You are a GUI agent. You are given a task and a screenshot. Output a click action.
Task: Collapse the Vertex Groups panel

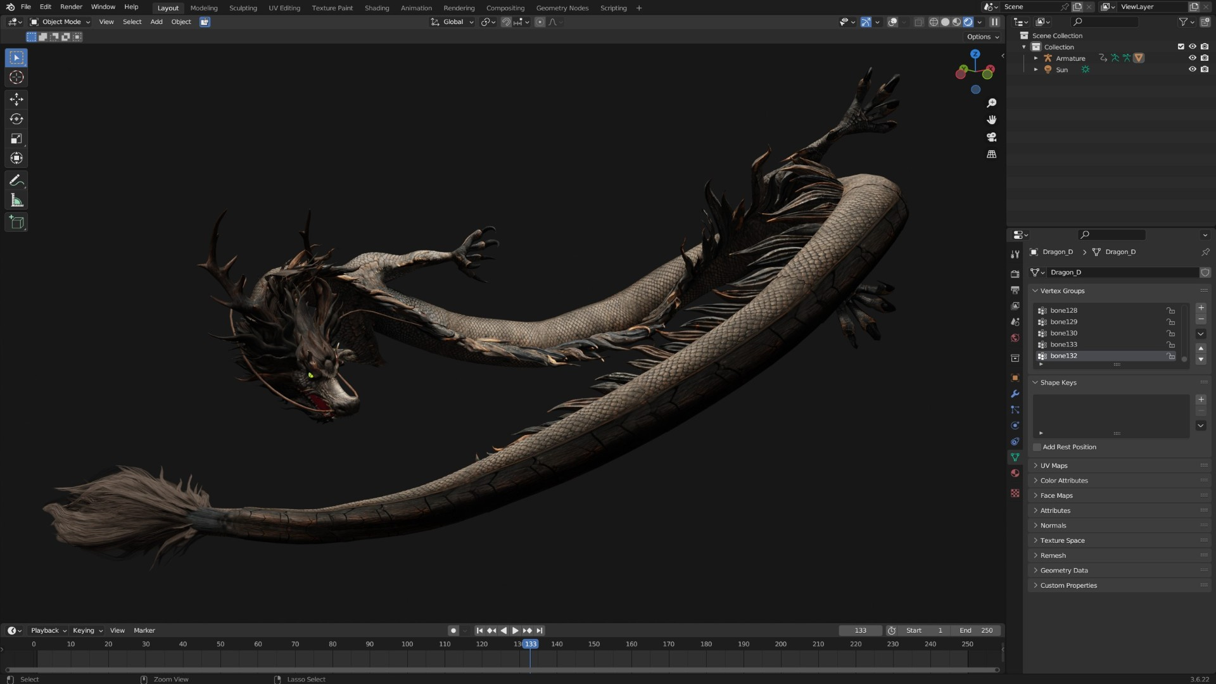click(x=1035, y=291)
